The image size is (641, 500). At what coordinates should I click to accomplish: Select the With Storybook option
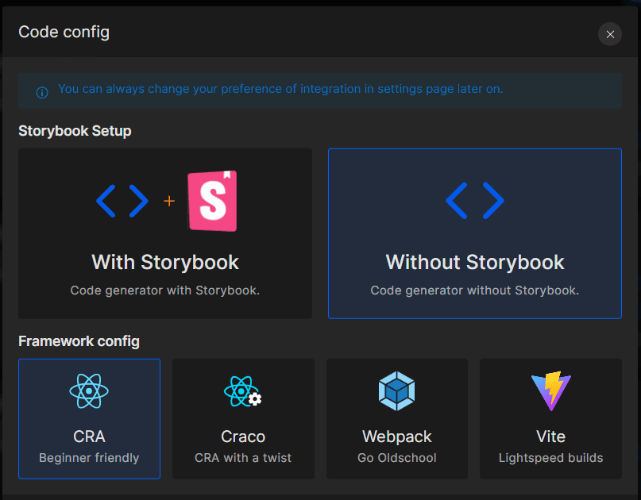[164, 233]
